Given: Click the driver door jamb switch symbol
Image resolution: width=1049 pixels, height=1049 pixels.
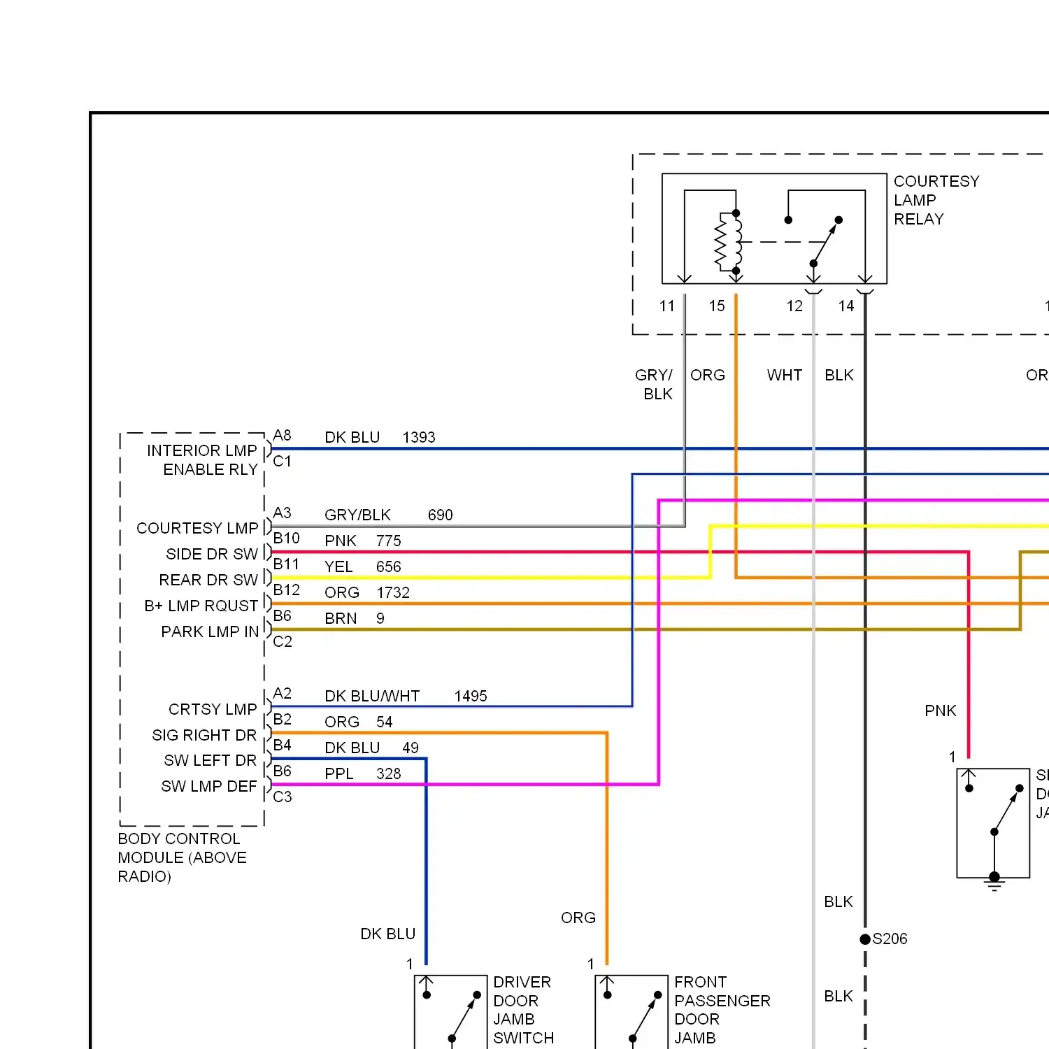Looking at the screenshot, I should (x=451, y=1012).
